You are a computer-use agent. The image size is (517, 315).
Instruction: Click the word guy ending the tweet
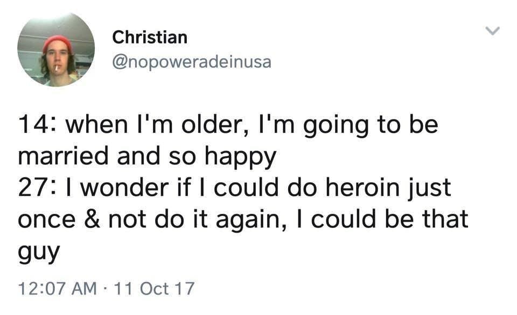(x=38, y=251)
